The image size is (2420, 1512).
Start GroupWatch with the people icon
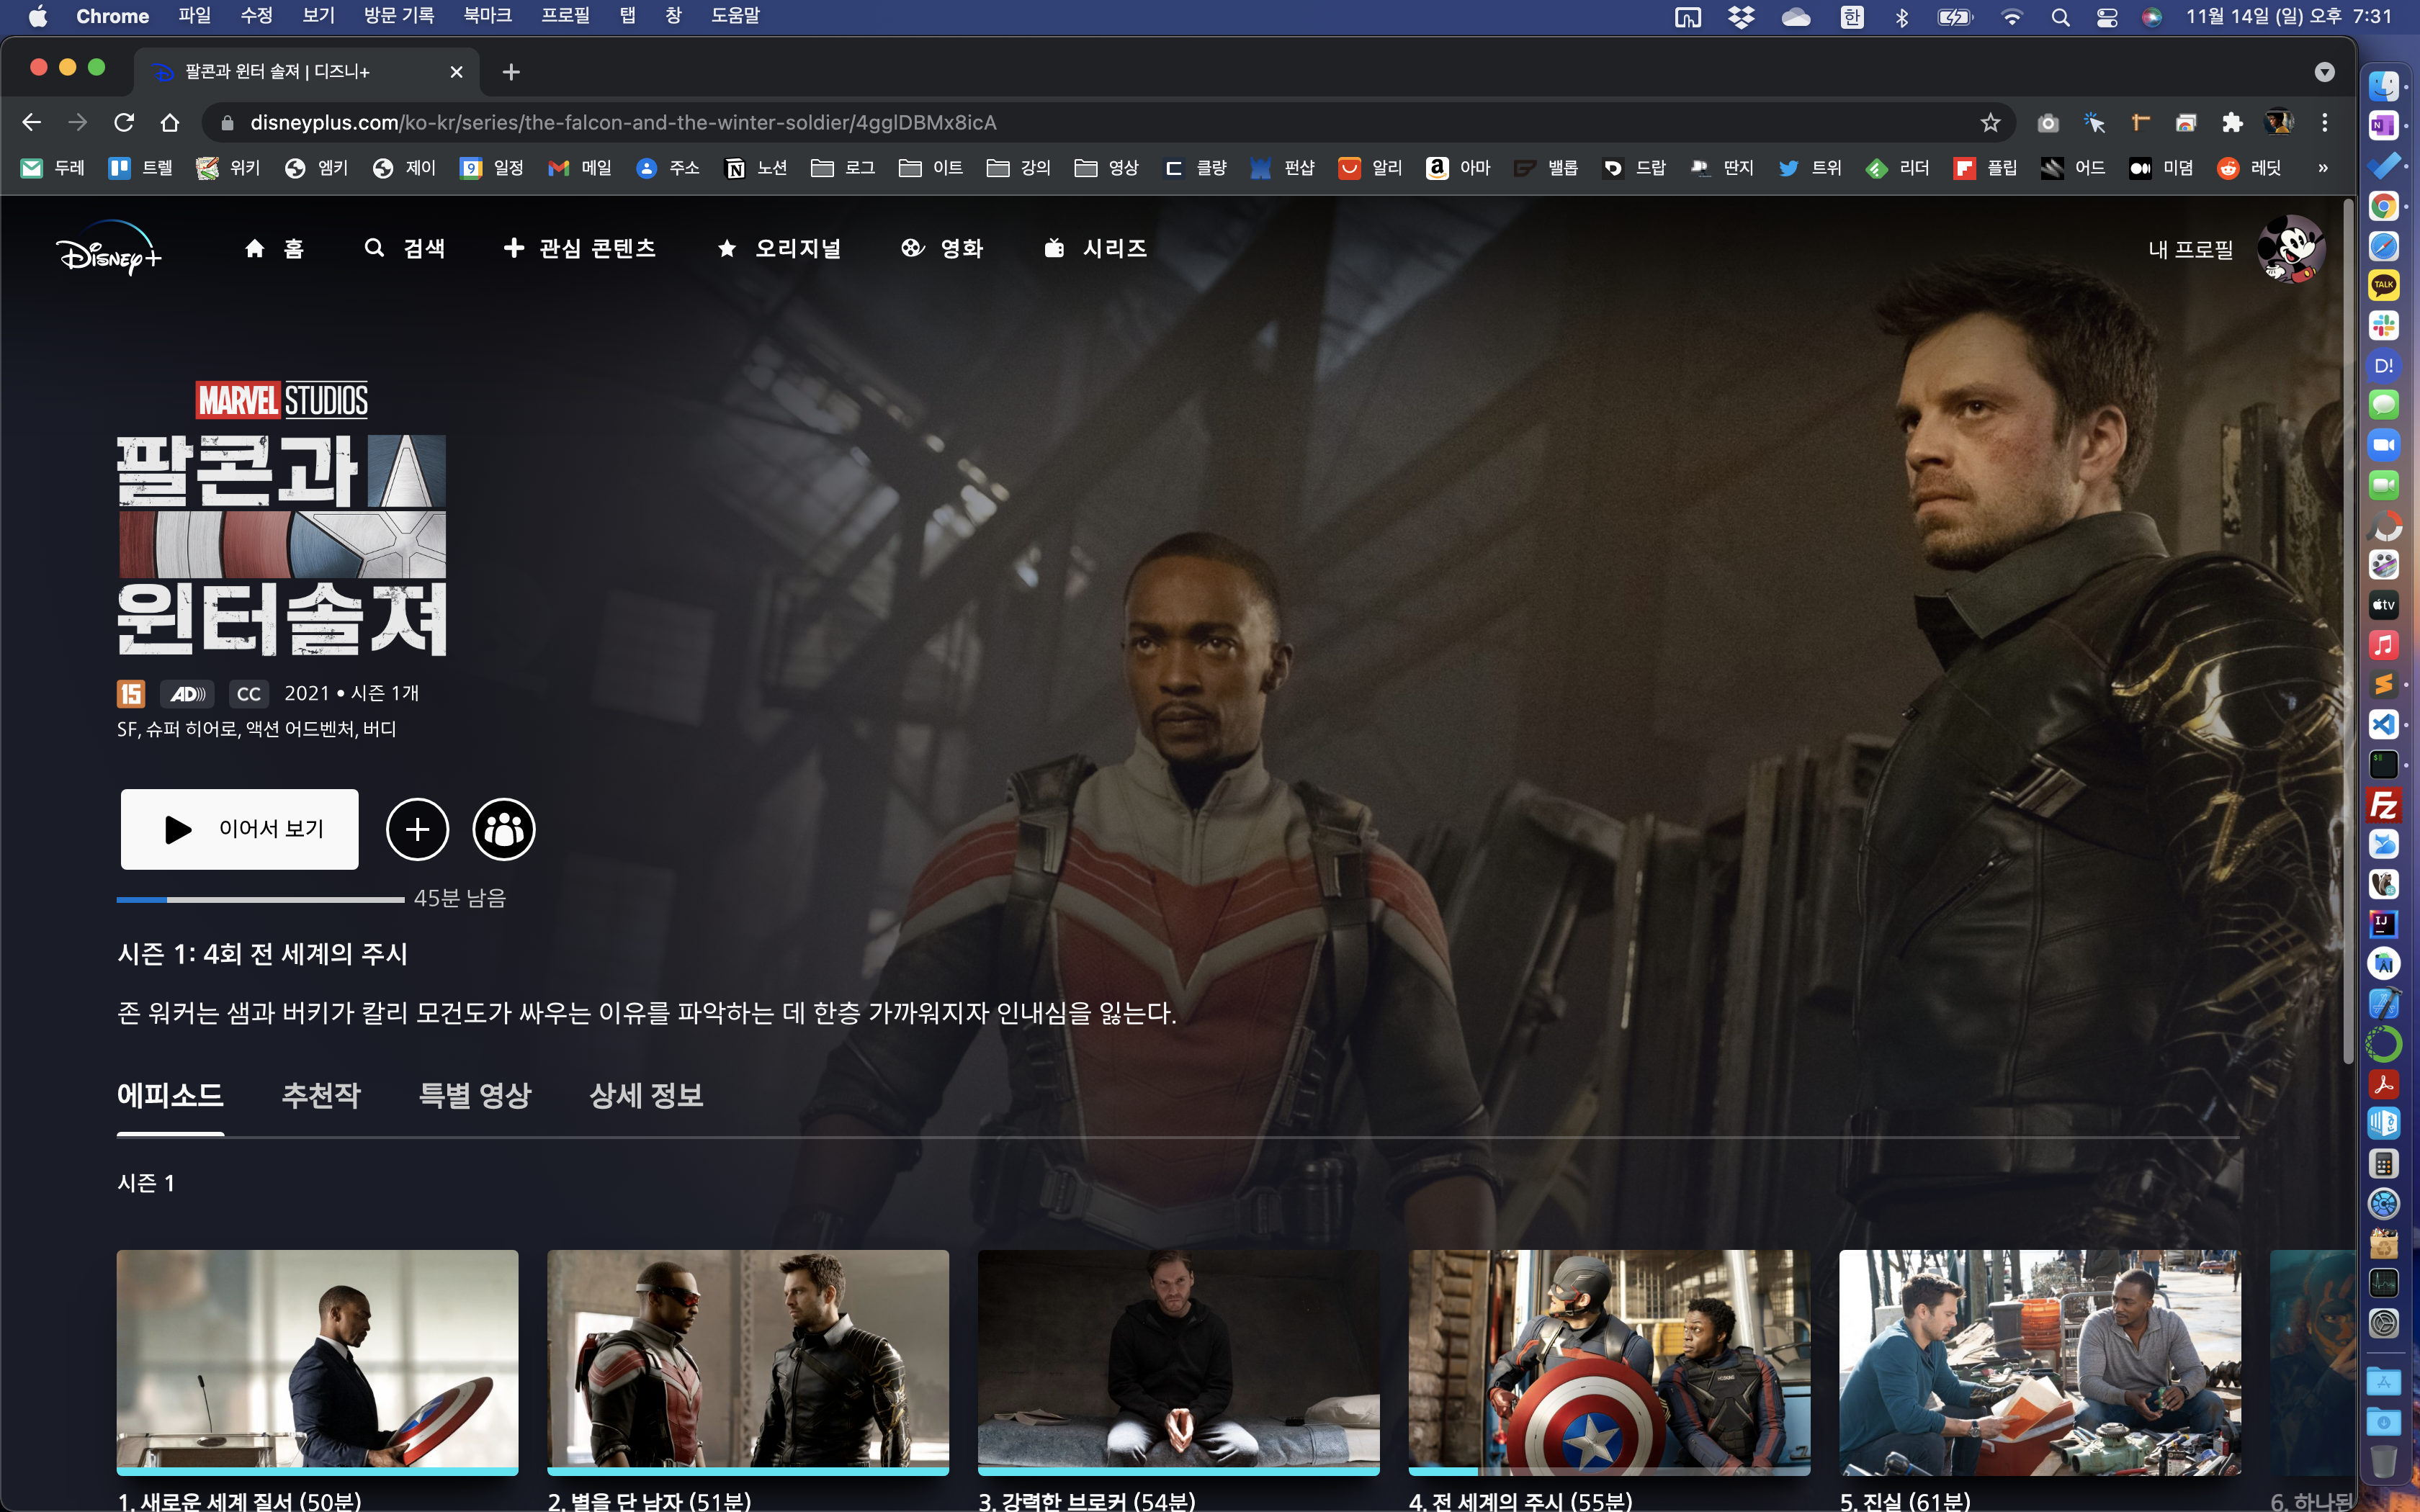tap(504, 829)
